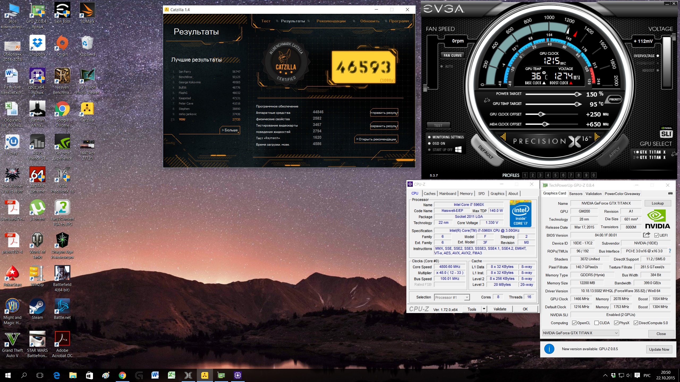Open Battle.net desktop shortcut

point(62,309)
